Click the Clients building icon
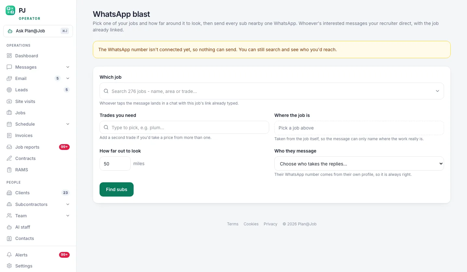Image resolution: width=467 pixels, height=272 pixels. [9, 193]
